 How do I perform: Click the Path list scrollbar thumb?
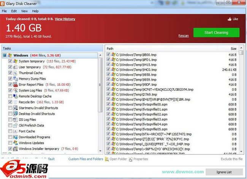(x=241, y=53)
